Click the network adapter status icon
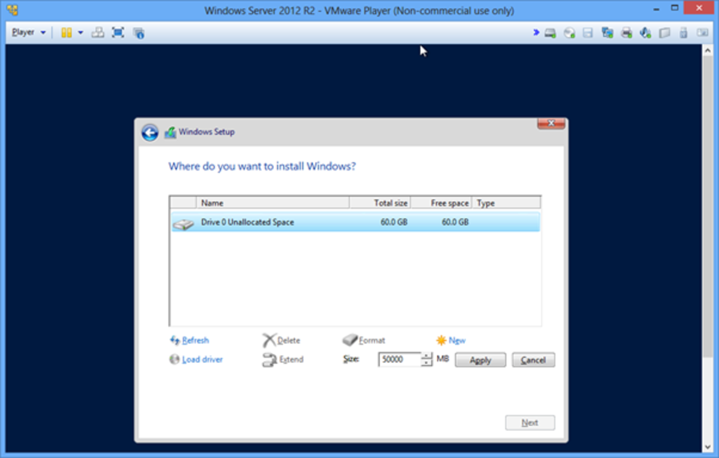The image size is (719, 458). click(606, 32)
